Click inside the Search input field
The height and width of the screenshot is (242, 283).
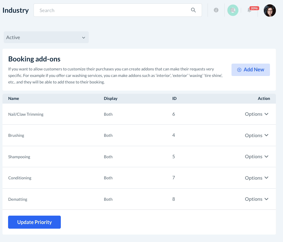[x=112, y=10]
